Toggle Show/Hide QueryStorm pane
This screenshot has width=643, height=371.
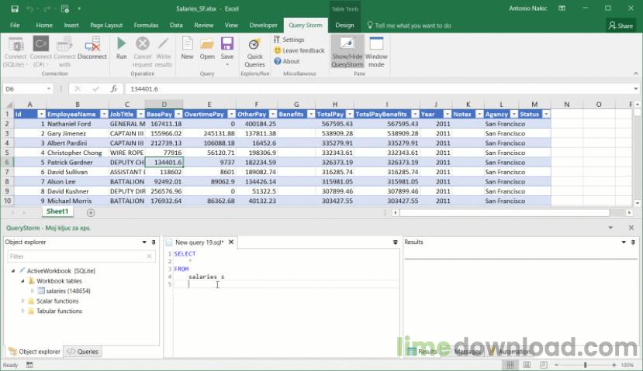(x=347, y=52)
